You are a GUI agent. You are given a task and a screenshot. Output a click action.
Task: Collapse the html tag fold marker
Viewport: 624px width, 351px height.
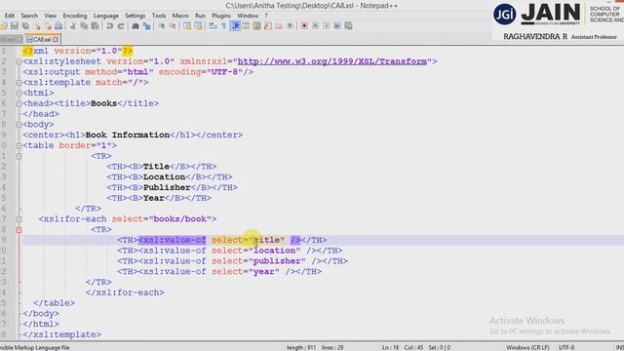point(19,94)
